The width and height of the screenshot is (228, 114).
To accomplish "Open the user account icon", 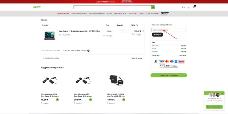I will [x=188, y=7].
